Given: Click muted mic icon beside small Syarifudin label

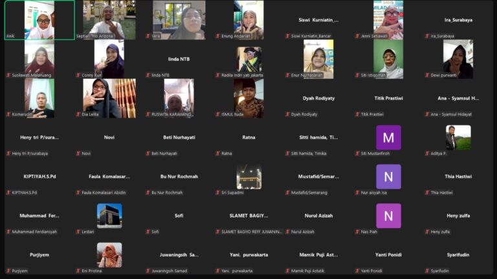Looking at the screenshot, I should pos(426,271).
